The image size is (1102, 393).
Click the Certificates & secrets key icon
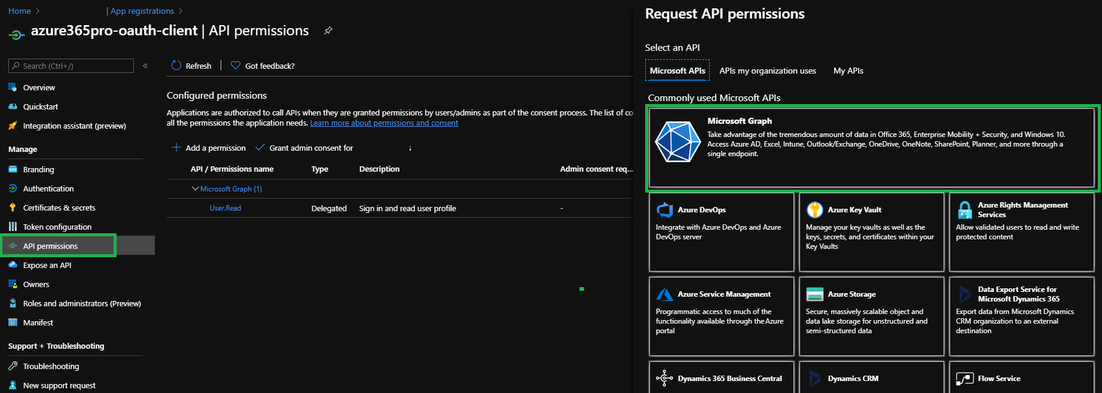[13, 208]
